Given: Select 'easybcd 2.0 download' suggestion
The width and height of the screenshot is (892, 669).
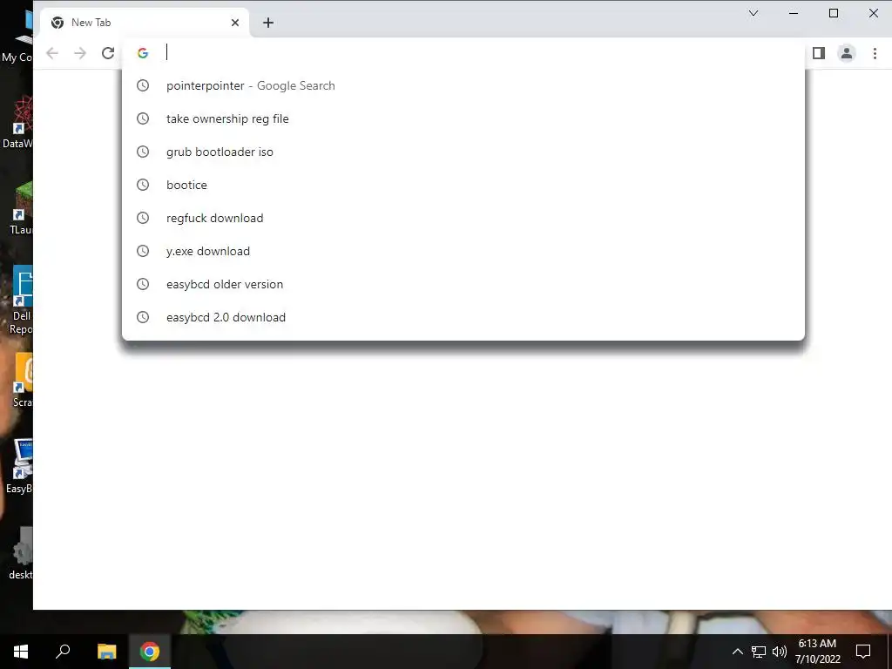Looking at the screenshot, I should 463,317.
